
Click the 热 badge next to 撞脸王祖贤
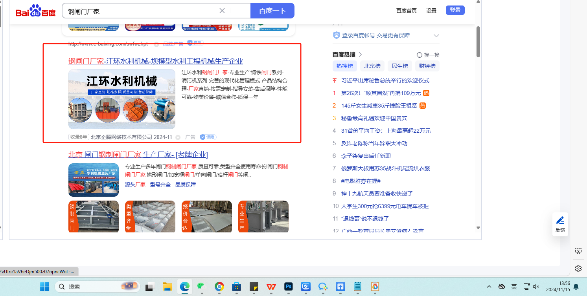[423, 106]
